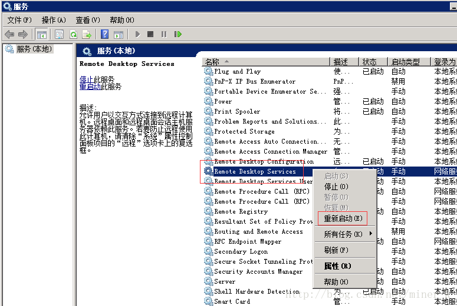Select the Print Spooler service row
457x306 pixels.
(237, 111)
